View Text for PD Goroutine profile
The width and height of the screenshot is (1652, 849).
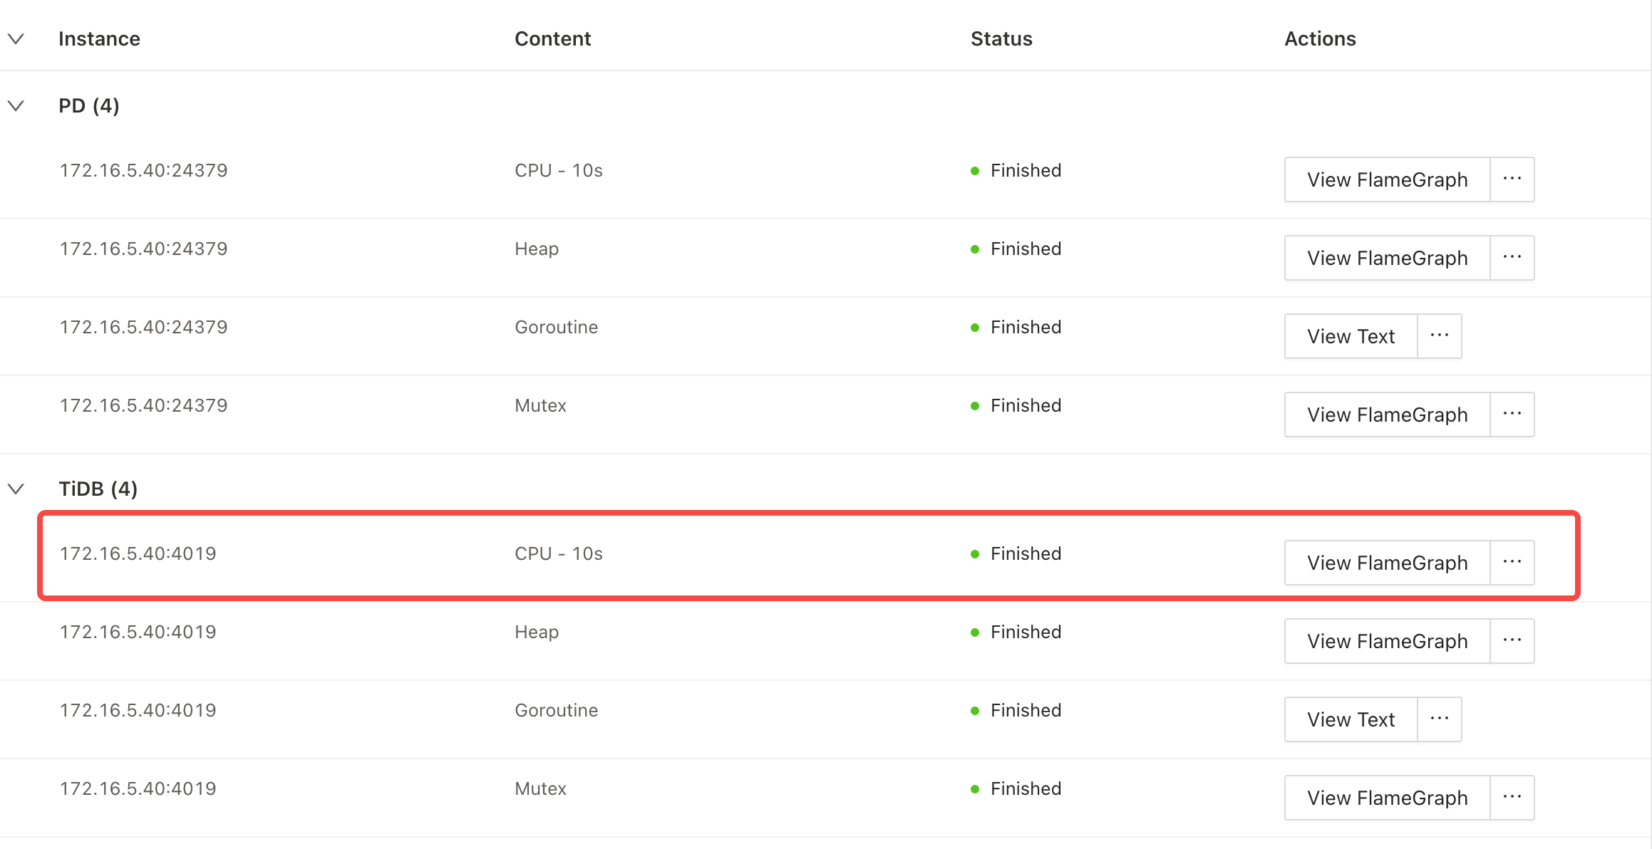[x=1351, y=336]
